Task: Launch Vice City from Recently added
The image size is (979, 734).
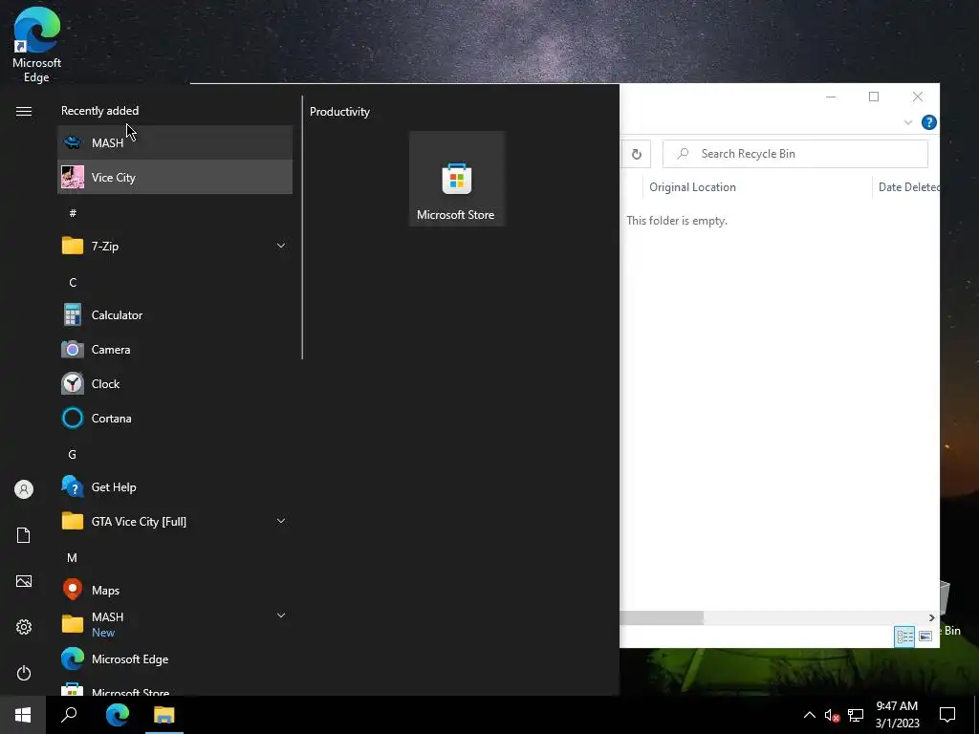Action: tap(175, 177)
